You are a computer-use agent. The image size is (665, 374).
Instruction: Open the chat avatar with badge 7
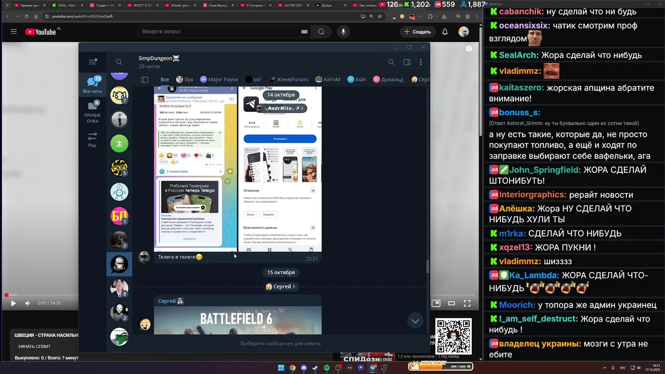coord(119,95)
